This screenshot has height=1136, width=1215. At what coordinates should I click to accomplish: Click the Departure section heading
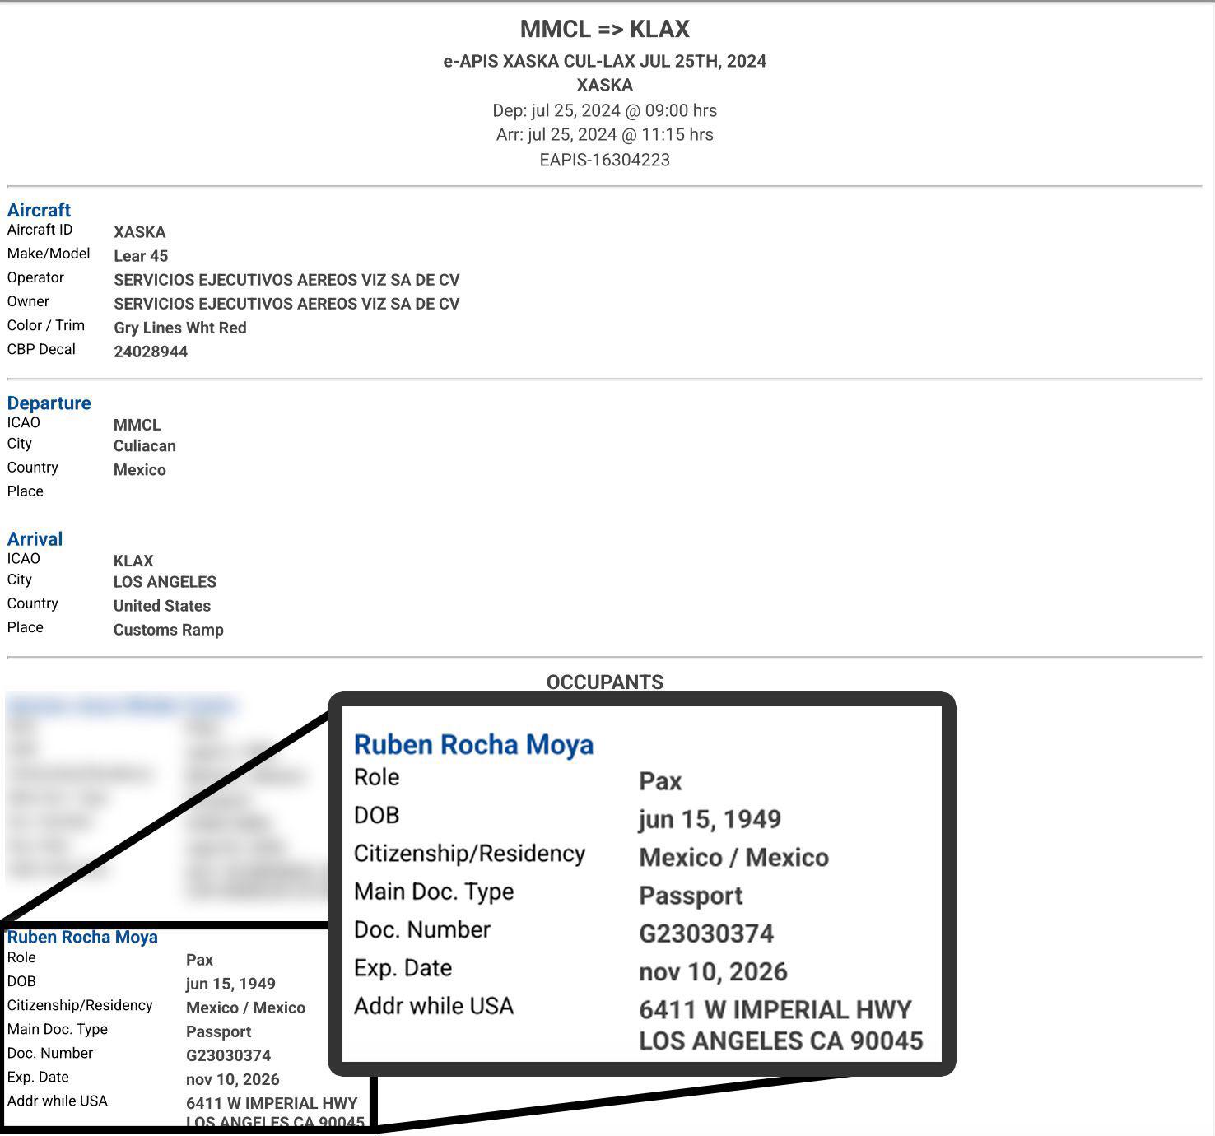[x=49, y=403]
